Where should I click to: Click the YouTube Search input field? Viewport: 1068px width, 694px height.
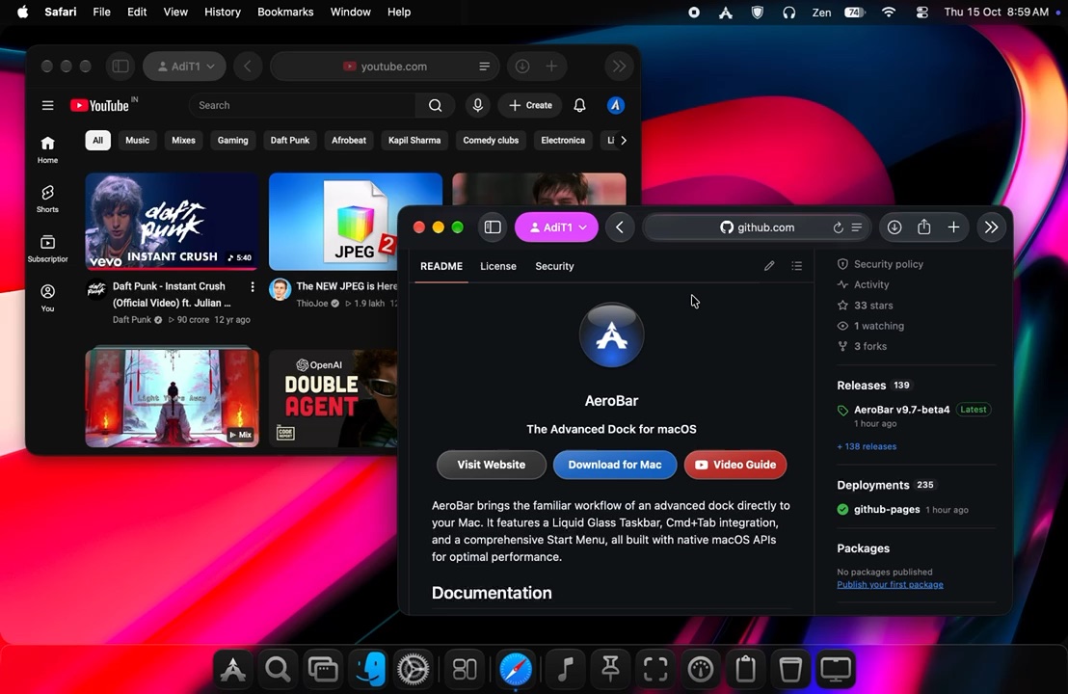coord(303,105)
